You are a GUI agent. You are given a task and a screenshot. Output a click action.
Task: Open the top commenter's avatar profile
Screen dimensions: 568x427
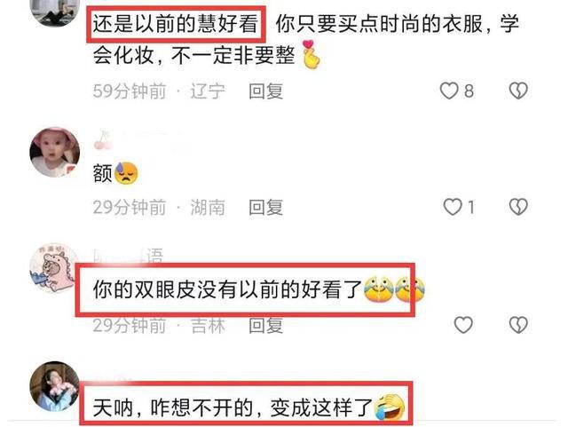[x=55, y=12]
